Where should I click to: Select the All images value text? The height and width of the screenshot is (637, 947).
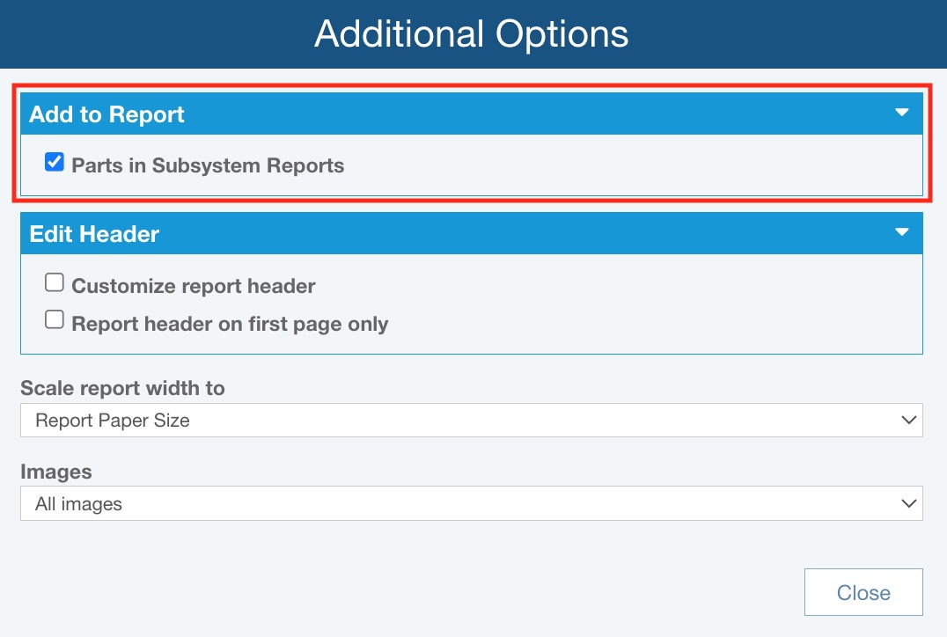pos(78,504)
